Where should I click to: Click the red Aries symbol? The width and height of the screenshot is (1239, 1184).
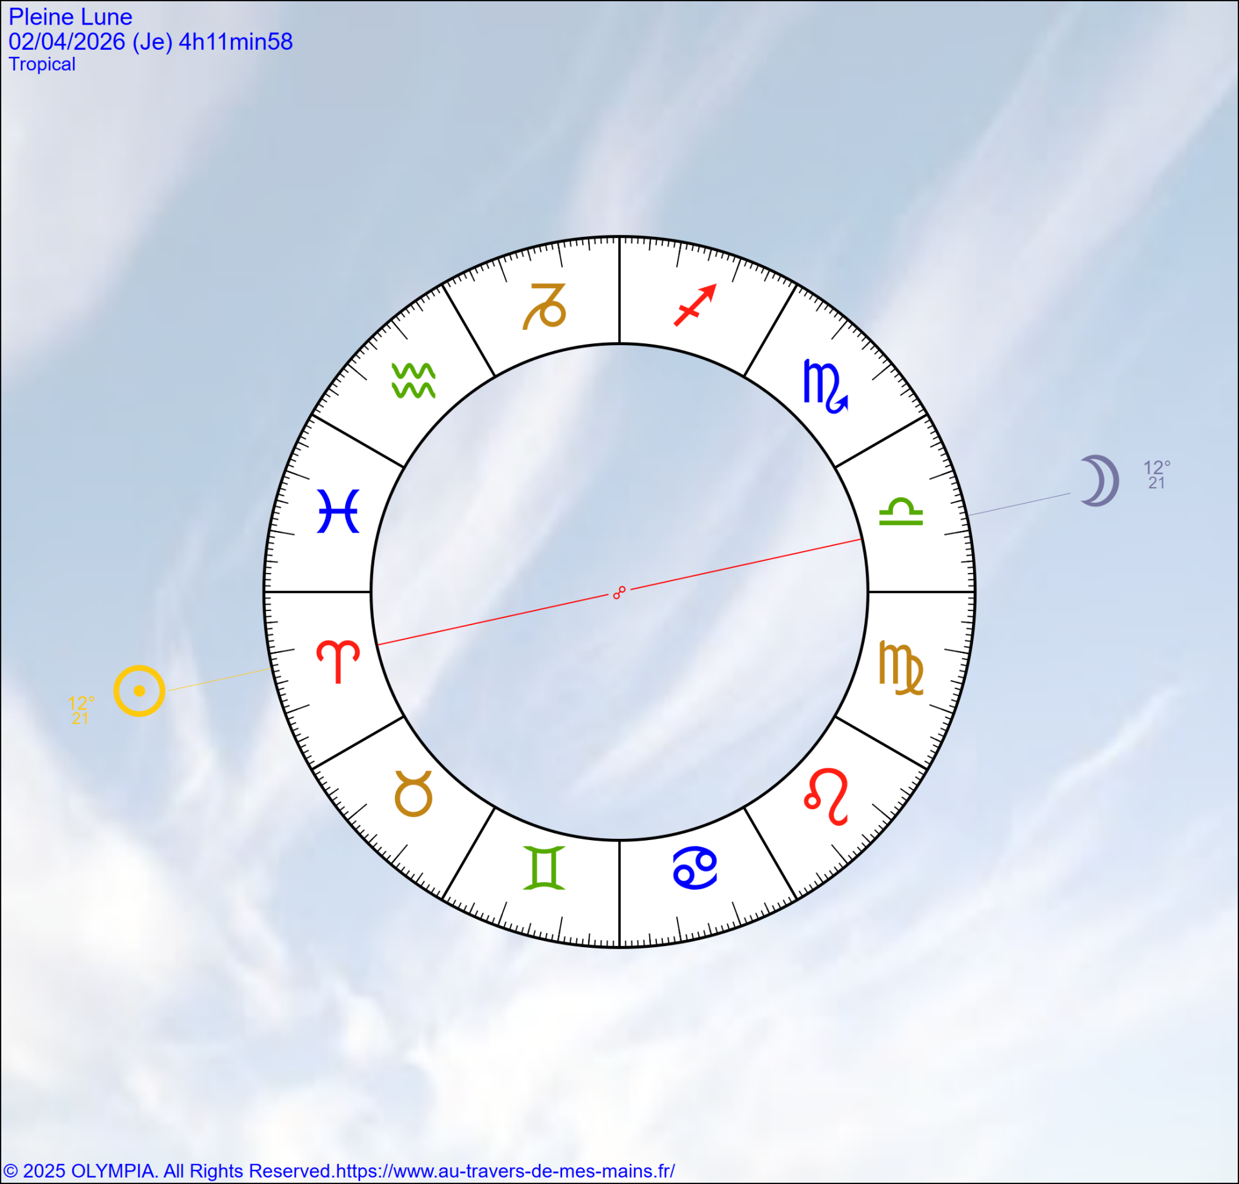coord(338,661)
